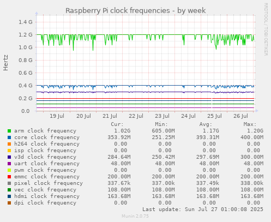
Task: Click the 'emmc clock frequency' legend label
Action: click(x=47, y=177)
